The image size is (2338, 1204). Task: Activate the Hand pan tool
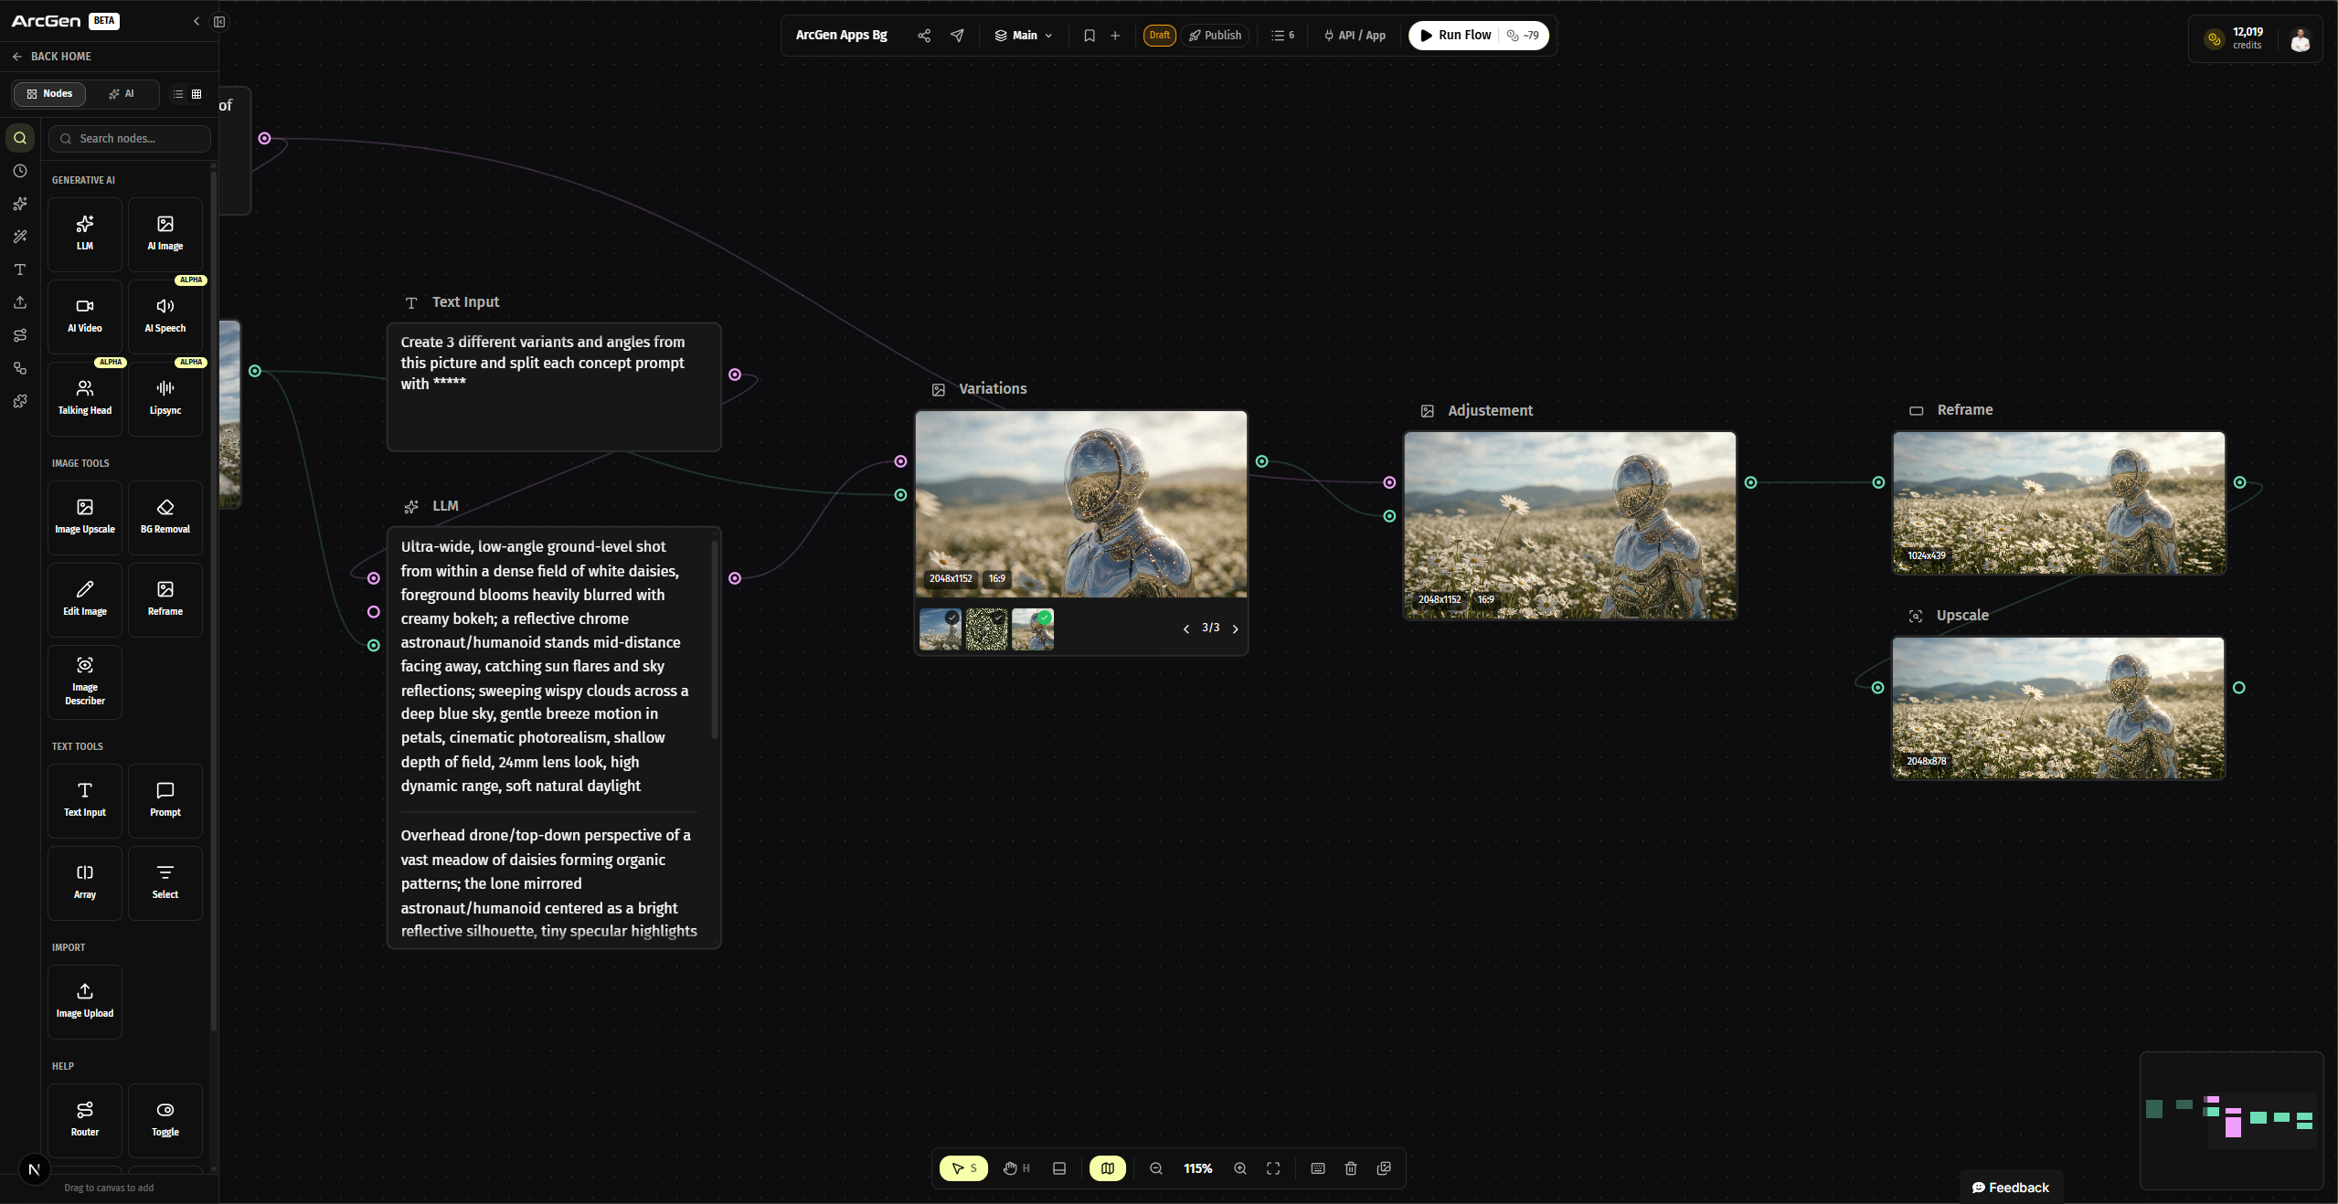coord(1013,1167)
